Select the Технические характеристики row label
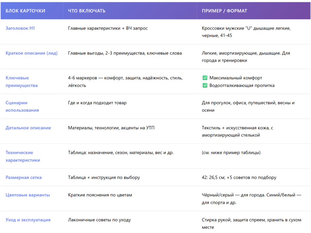The width and height of the screenshot is (311, 233). tap(23, 156)
